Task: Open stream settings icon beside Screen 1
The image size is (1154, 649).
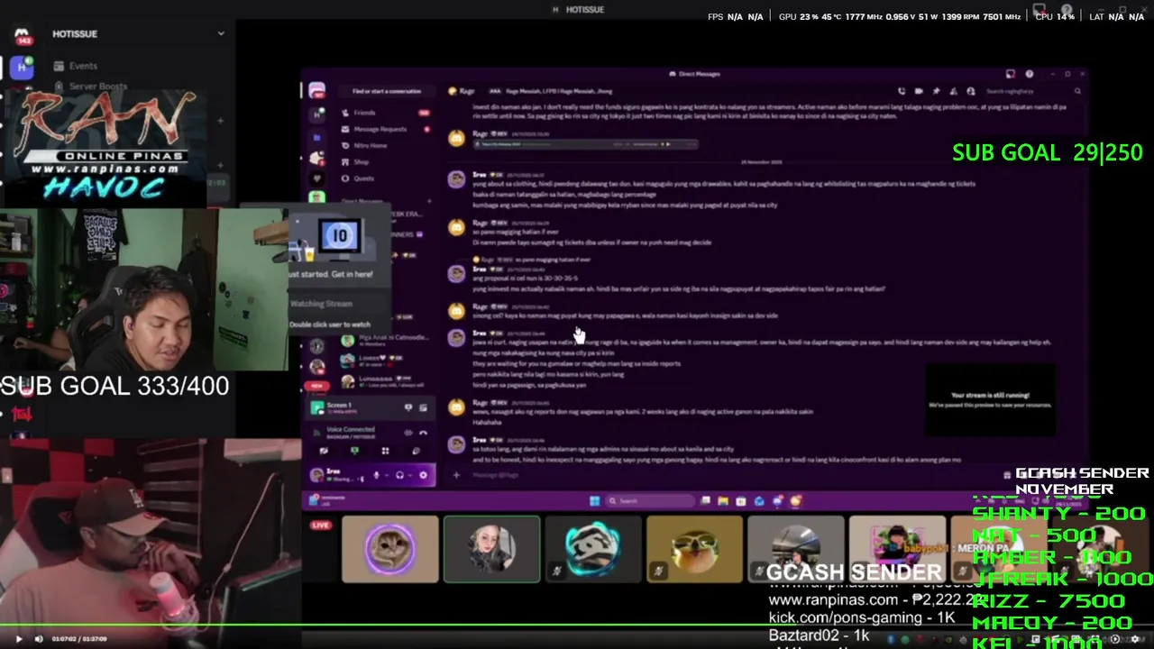Action: tap(423, 407)
